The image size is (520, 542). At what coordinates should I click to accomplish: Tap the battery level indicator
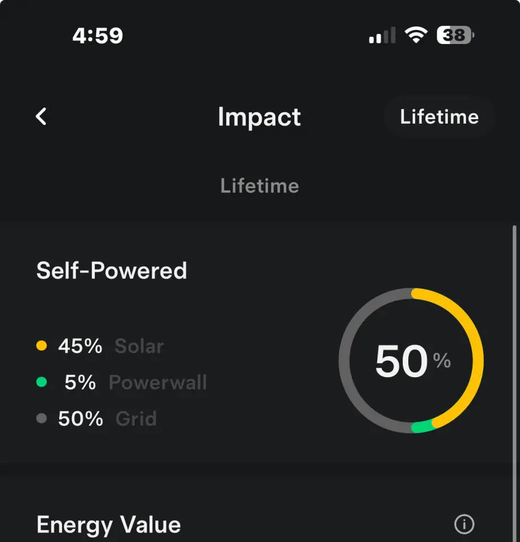point(455,36)
